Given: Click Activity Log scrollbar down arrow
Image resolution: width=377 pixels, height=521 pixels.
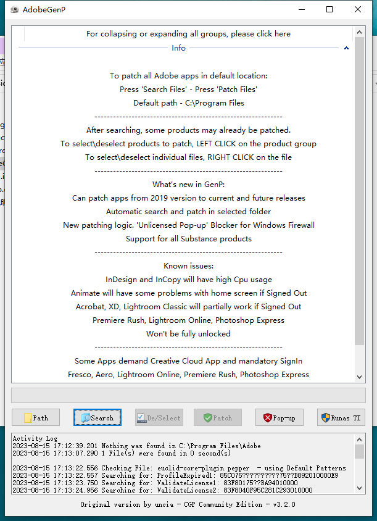Looking at the screenshot, I should 359,488.
